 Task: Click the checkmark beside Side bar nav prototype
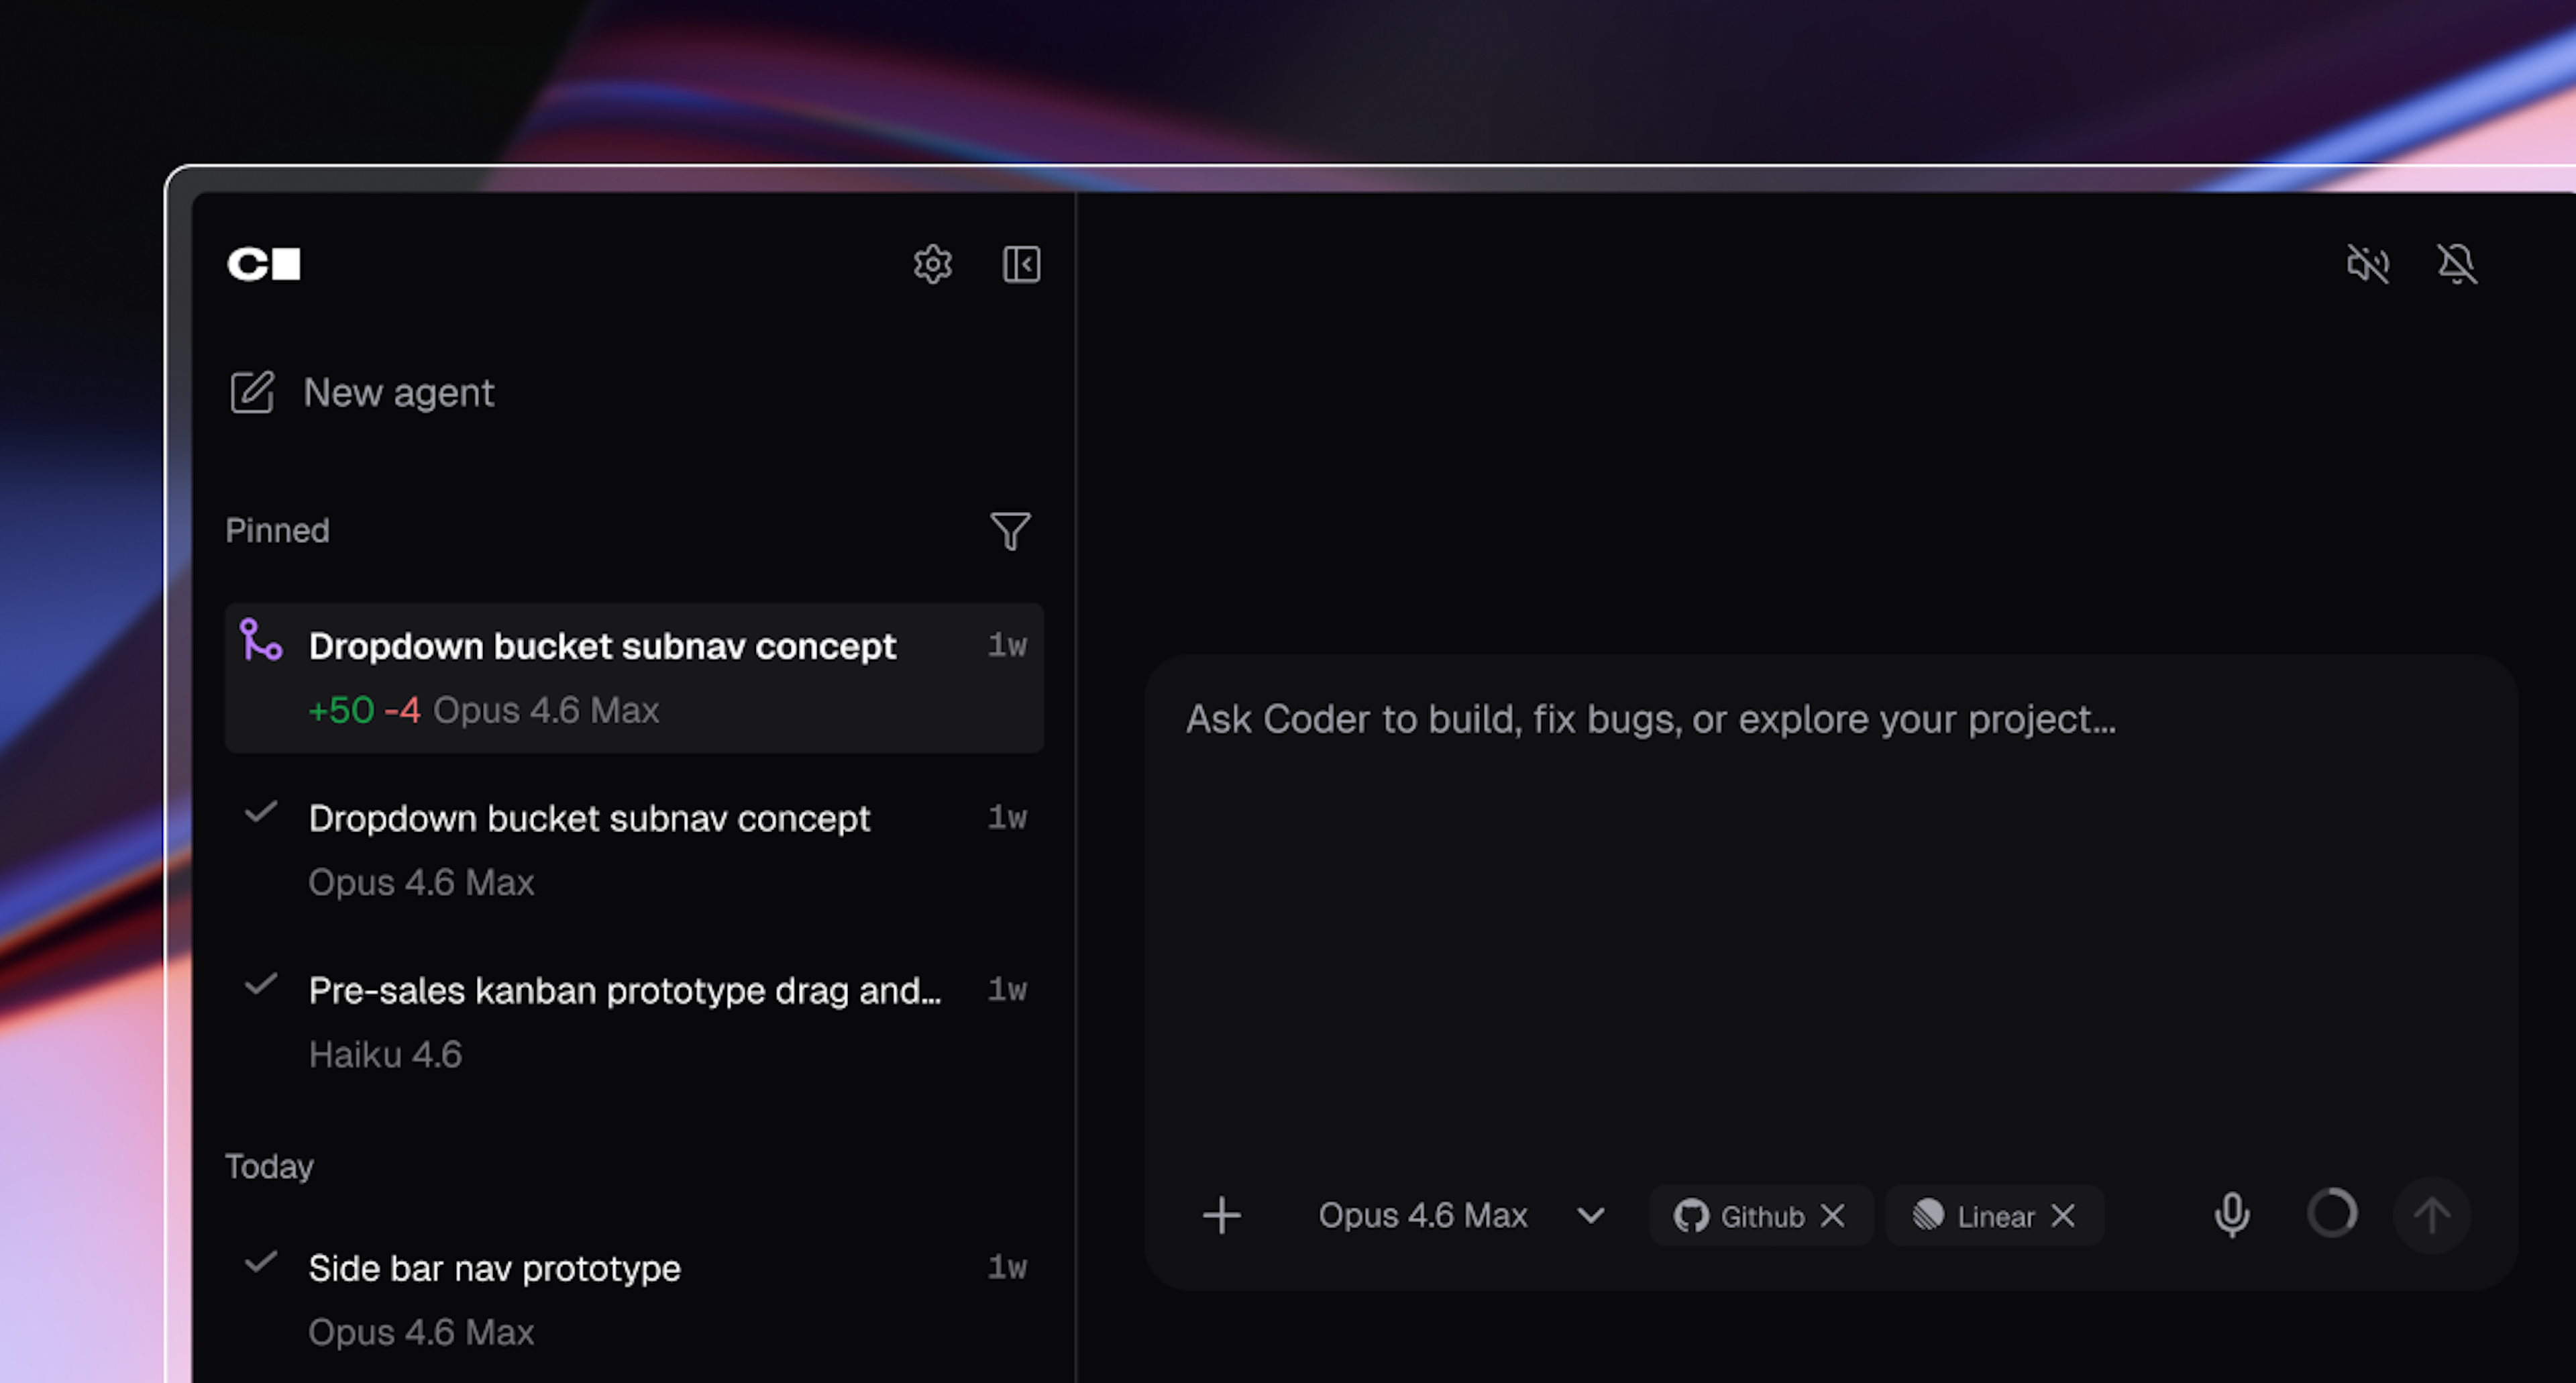261,1262
